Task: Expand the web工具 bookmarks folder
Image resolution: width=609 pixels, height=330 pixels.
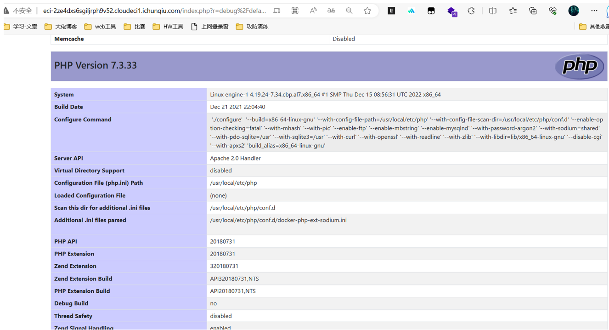Action: coord(100,27)
